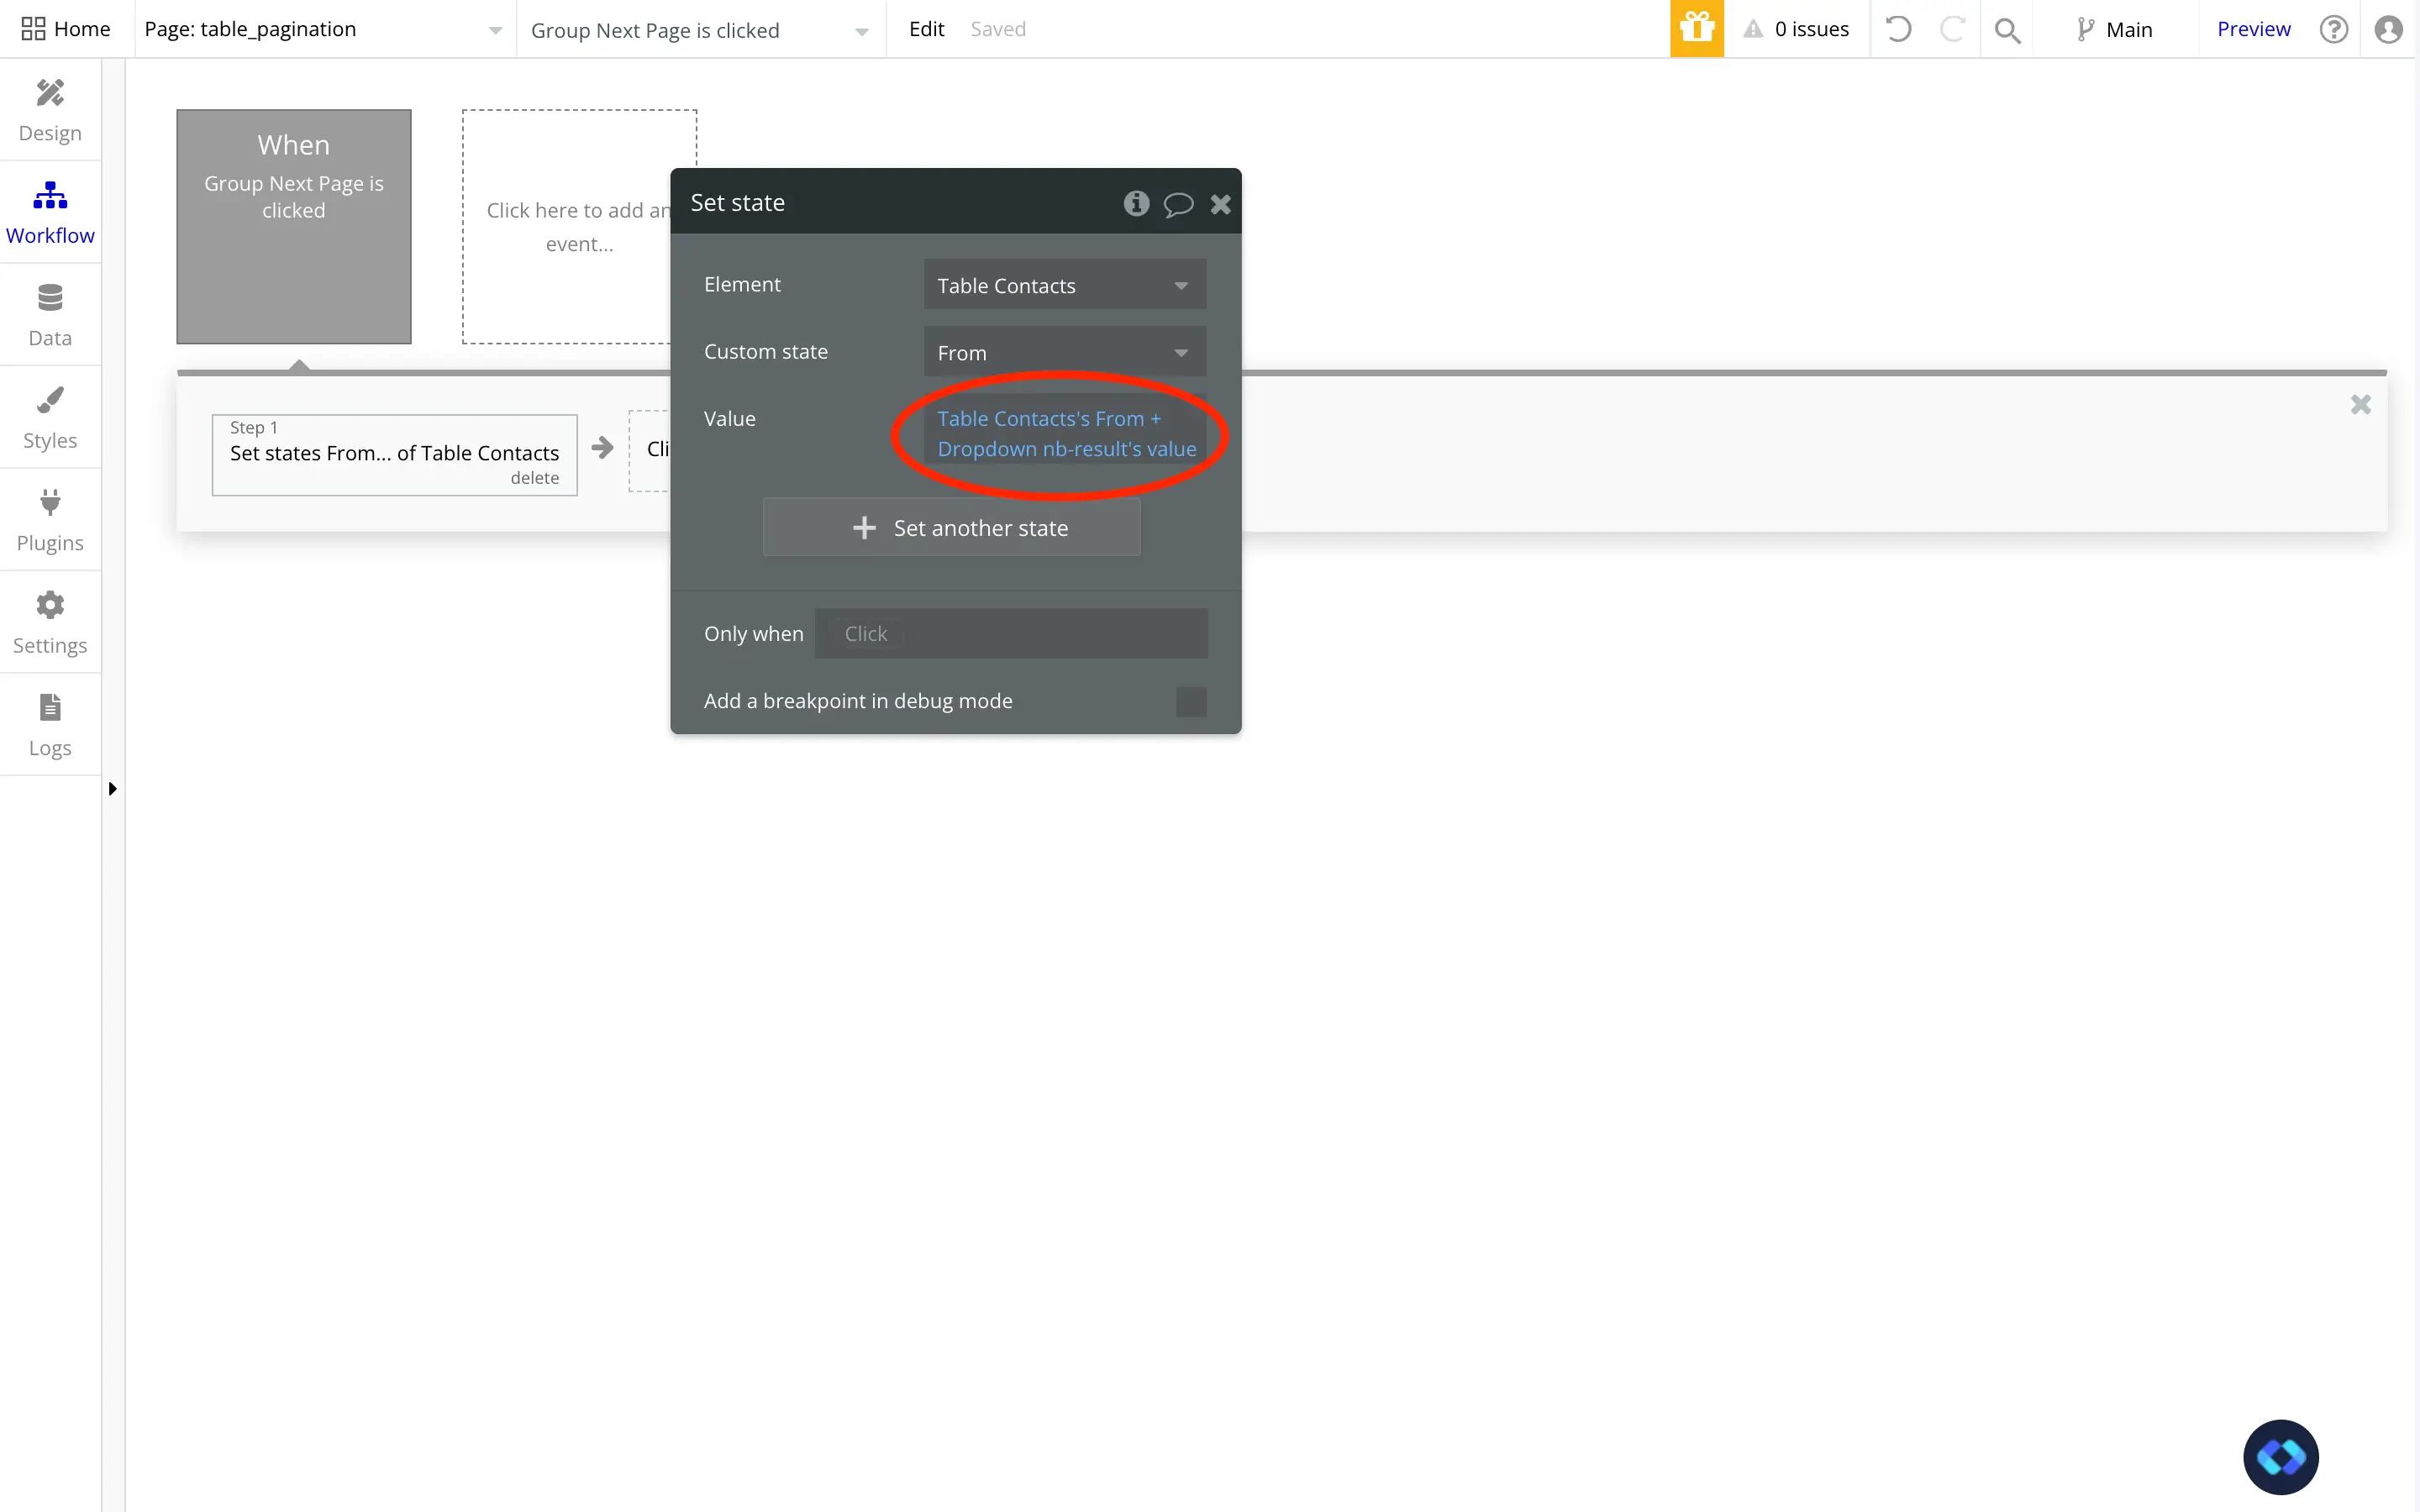Image resolution: width=2420 pixels, height=1512 pixels.
Task: Expand the sidebar with the small arrow
Action: click(x=112, y=789)
